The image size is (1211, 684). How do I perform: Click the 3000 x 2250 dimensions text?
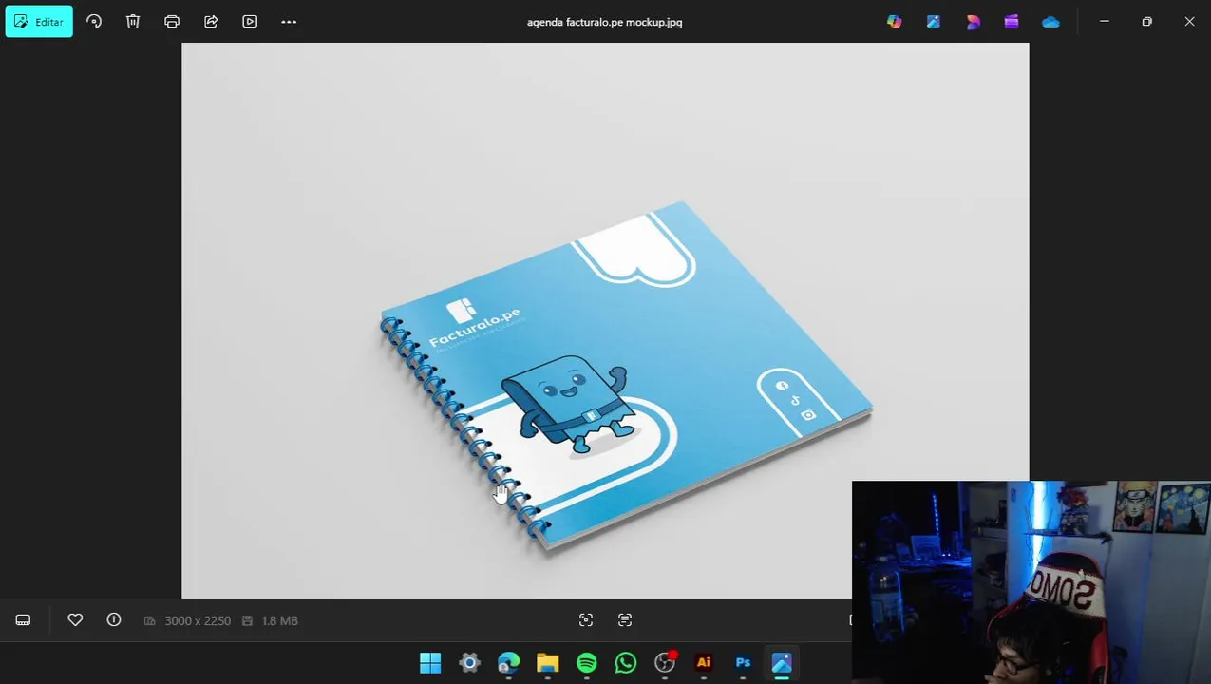(198, 620)
